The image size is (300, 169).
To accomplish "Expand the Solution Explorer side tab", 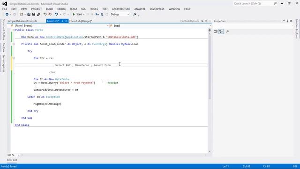I will click(x=297, y=29).
